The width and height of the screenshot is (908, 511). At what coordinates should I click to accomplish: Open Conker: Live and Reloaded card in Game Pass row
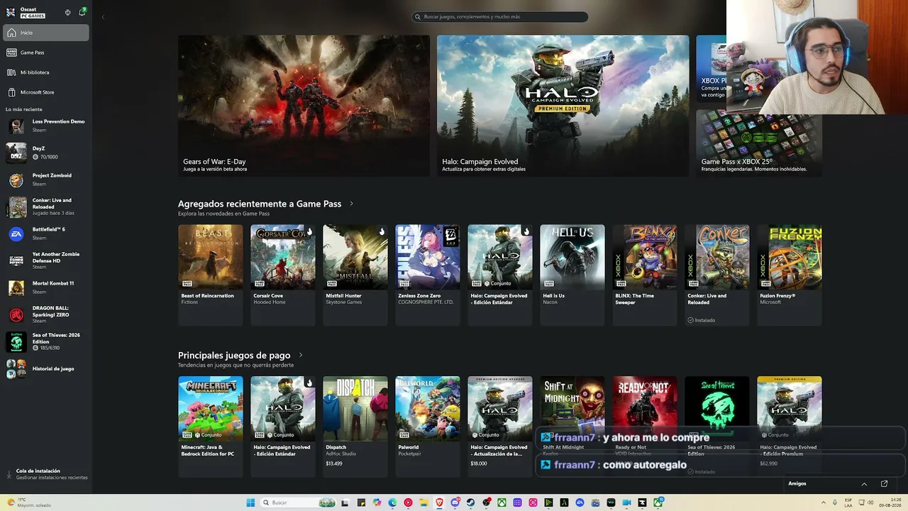pyautogui.click(x=716, y=275)
